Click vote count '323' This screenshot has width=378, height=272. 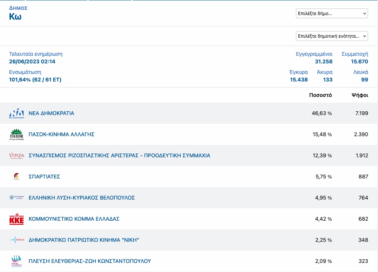(x=363, y=261)
